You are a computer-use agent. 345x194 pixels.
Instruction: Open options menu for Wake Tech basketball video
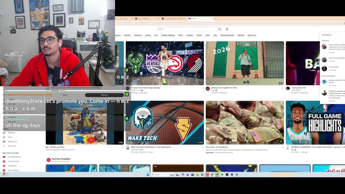tap(203, 147)
